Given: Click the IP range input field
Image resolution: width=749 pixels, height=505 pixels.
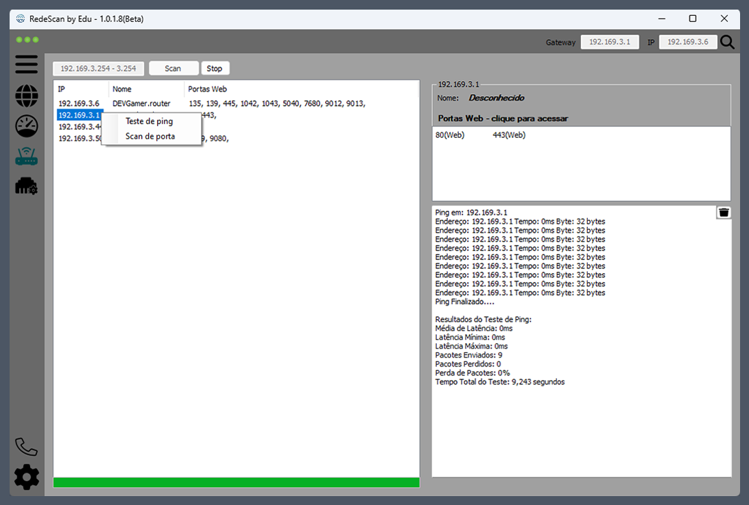Looking at the screenshot, I should [x=99, y=69].
